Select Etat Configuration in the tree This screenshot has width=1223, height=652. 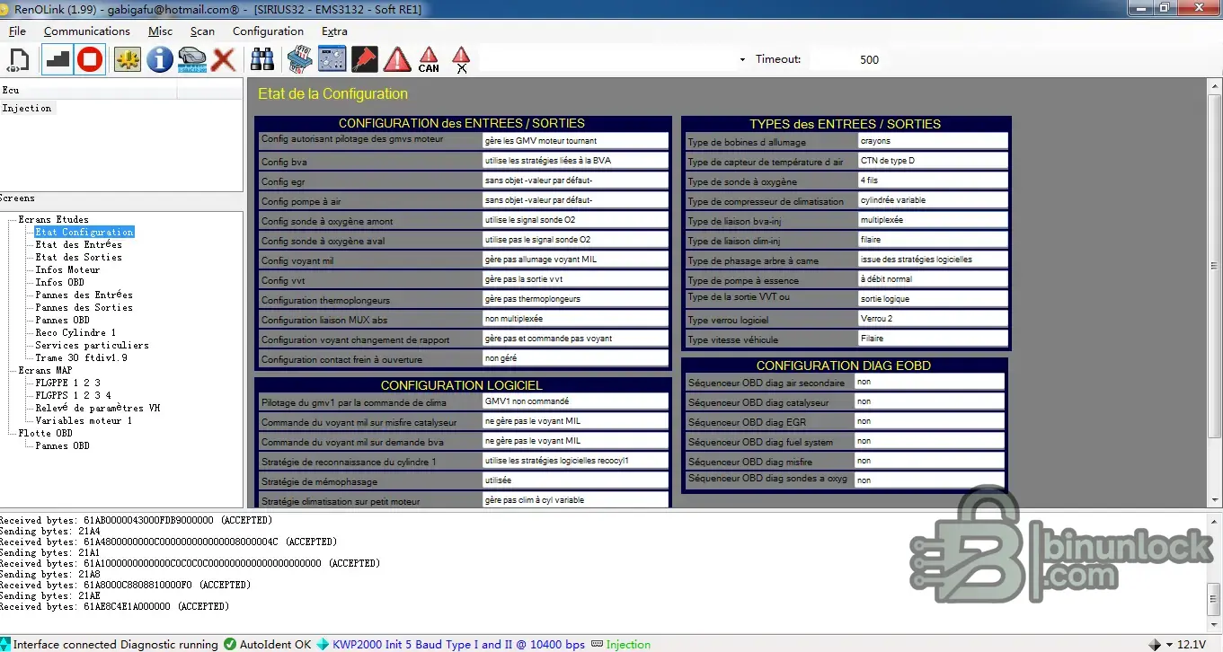(84, 232)
